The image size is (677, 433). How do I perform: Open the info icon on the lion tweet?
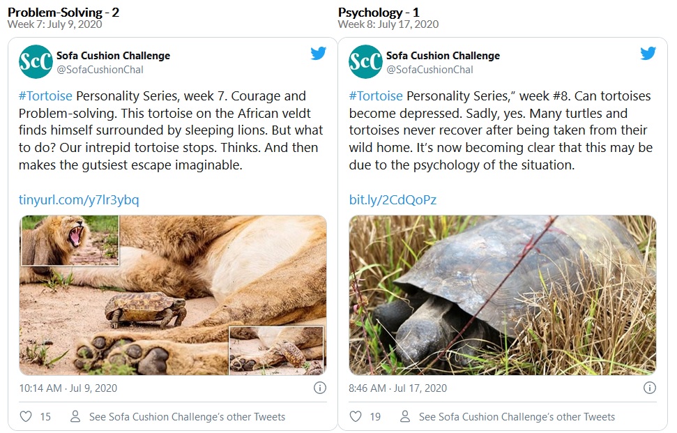coord(319,388)
